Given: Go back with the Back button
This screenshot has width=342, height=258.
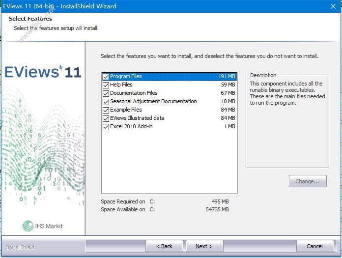Looking at the screenshot, I should tap(164, 246).
